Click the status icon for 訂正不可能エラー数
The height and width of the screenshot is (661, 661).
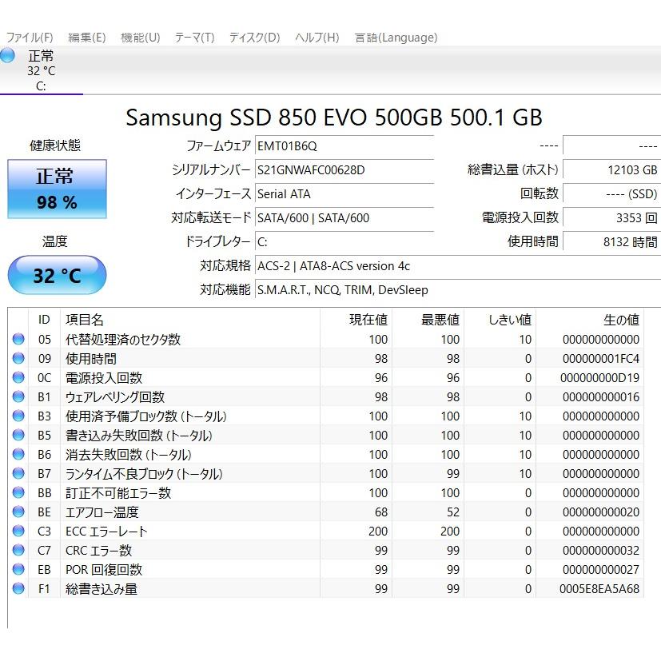[18, 492]
